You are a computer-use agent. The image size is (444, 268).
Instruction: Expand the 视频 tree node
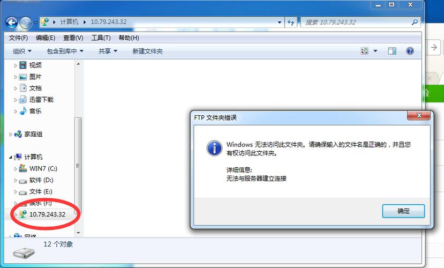pos(16,65)
